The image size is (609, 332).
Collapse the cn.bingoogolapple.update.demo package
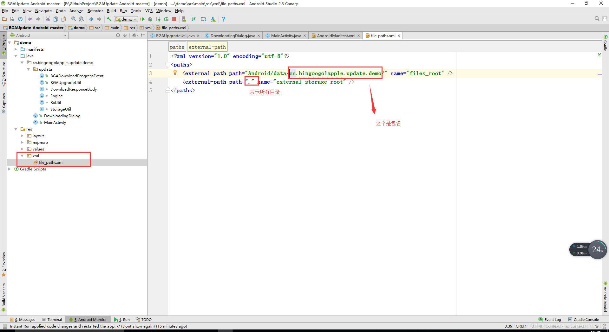22,62
